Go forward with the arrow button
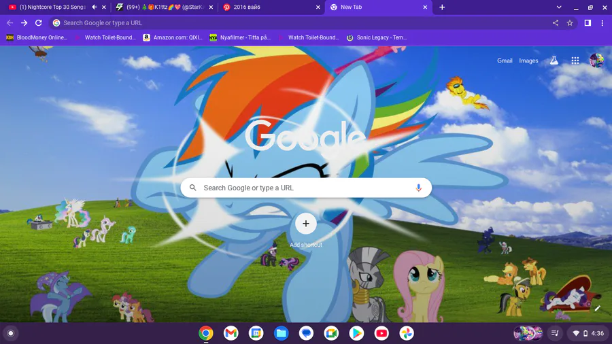This screenshot has width=612, height=344. point(24,23)
